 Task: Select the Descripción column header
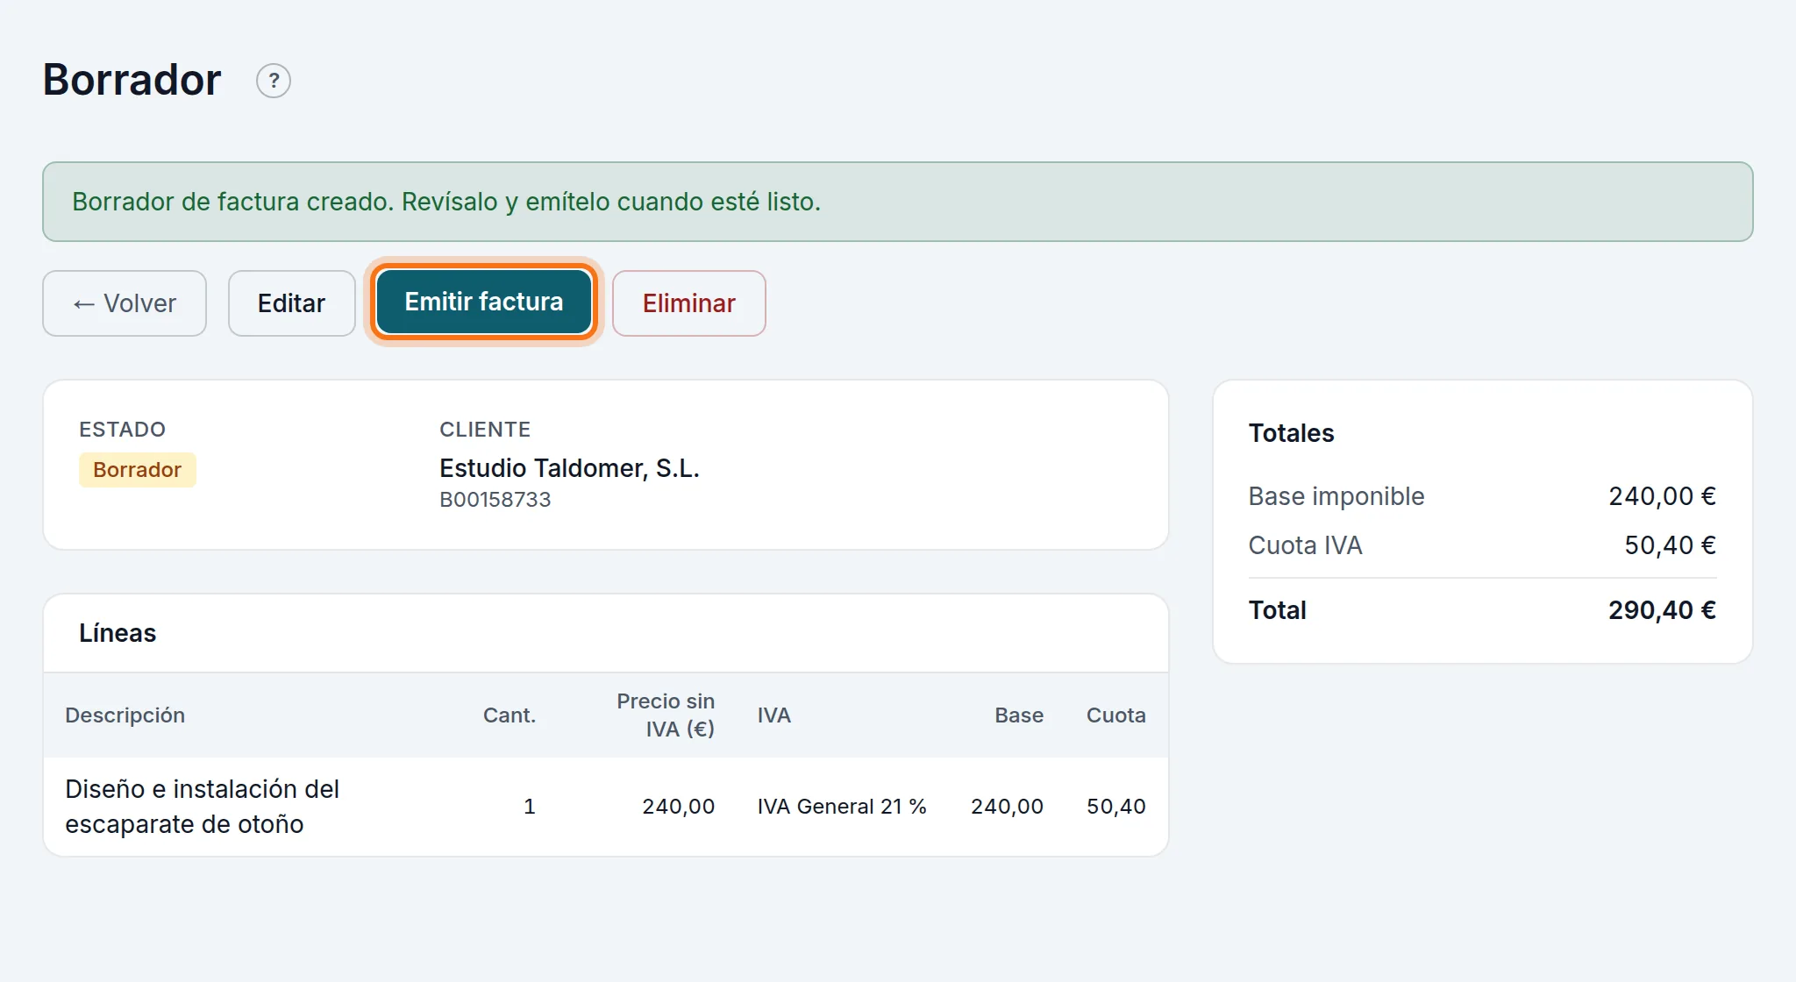tap(125, 715)
